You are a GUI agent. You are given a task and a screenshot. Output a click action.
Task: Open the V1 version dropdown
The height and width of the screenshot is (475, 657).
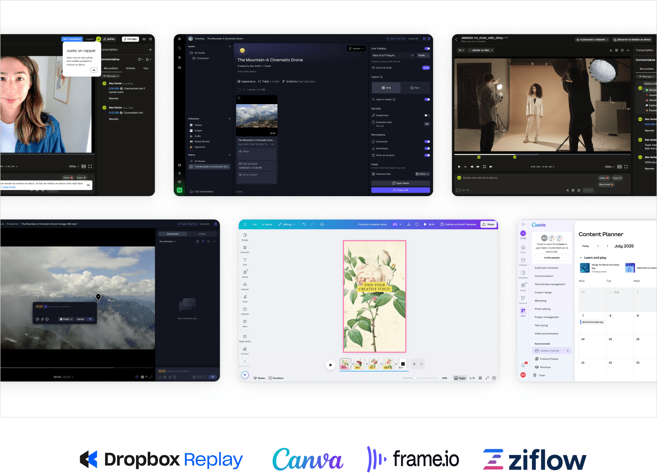[461, 50]
